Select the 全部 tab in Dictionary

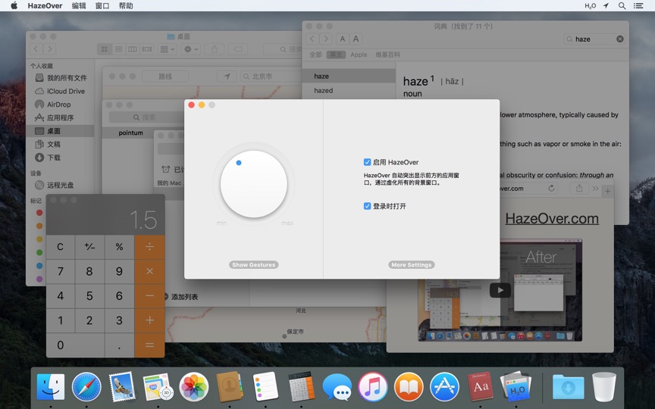[315, 55]
